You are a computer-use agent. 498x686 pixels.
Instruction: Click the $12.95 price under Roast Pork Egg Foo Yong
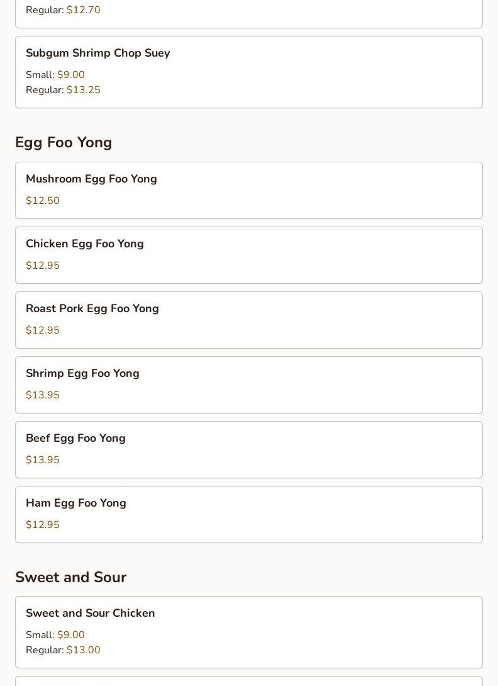pos(43,330)
